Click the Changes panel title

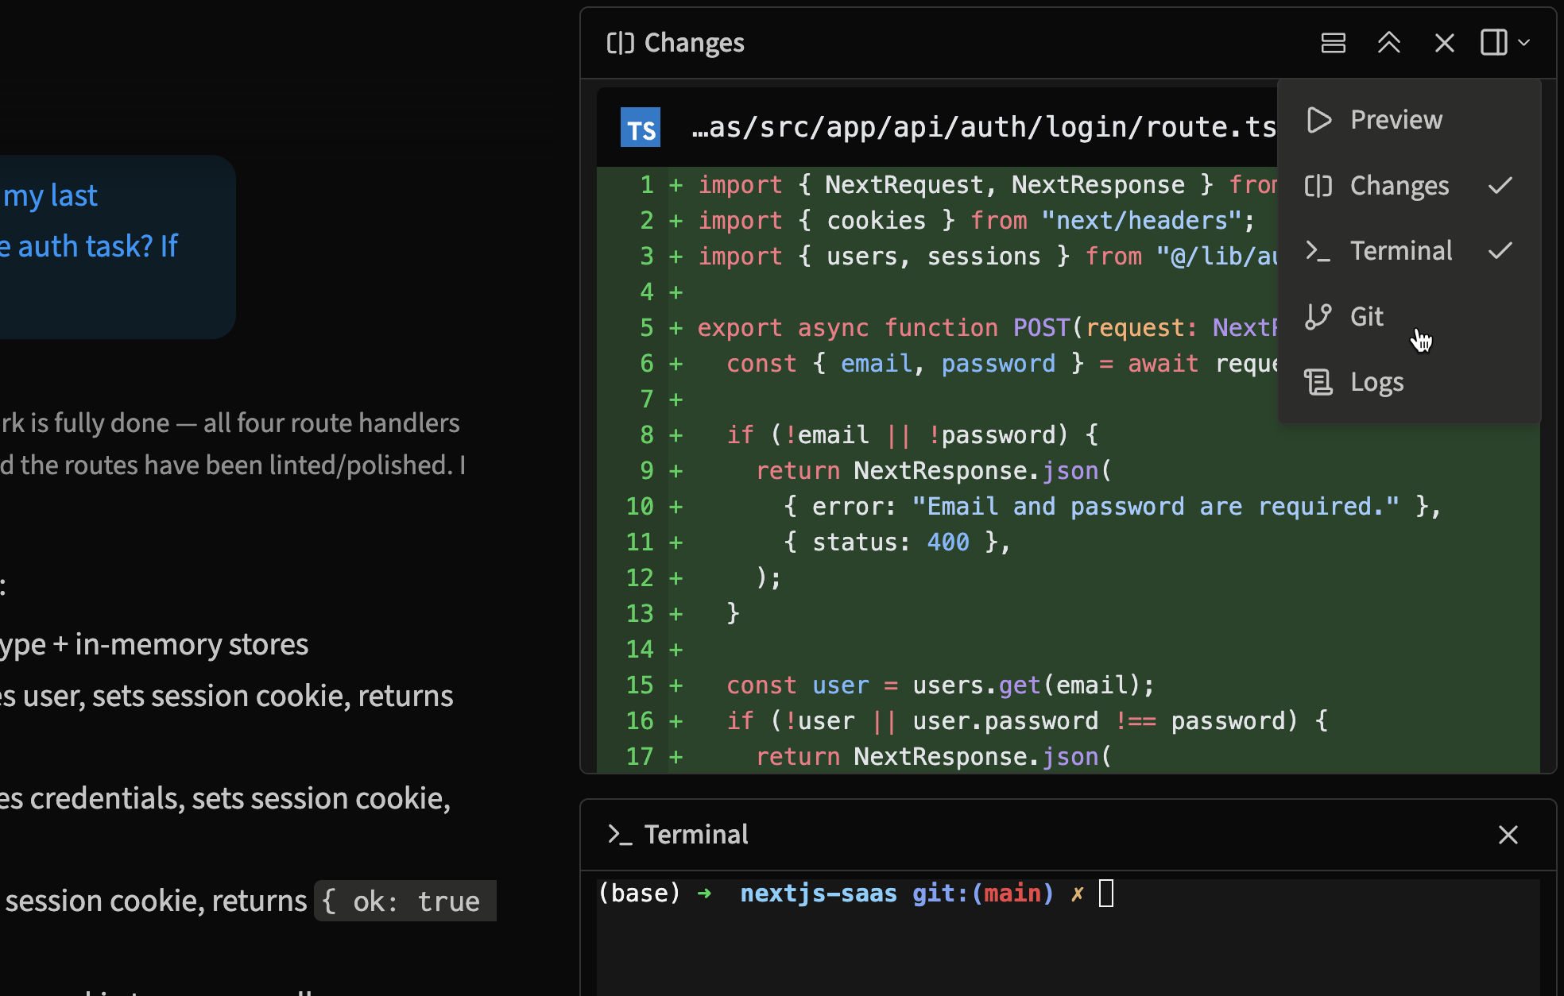pos(694,43)
